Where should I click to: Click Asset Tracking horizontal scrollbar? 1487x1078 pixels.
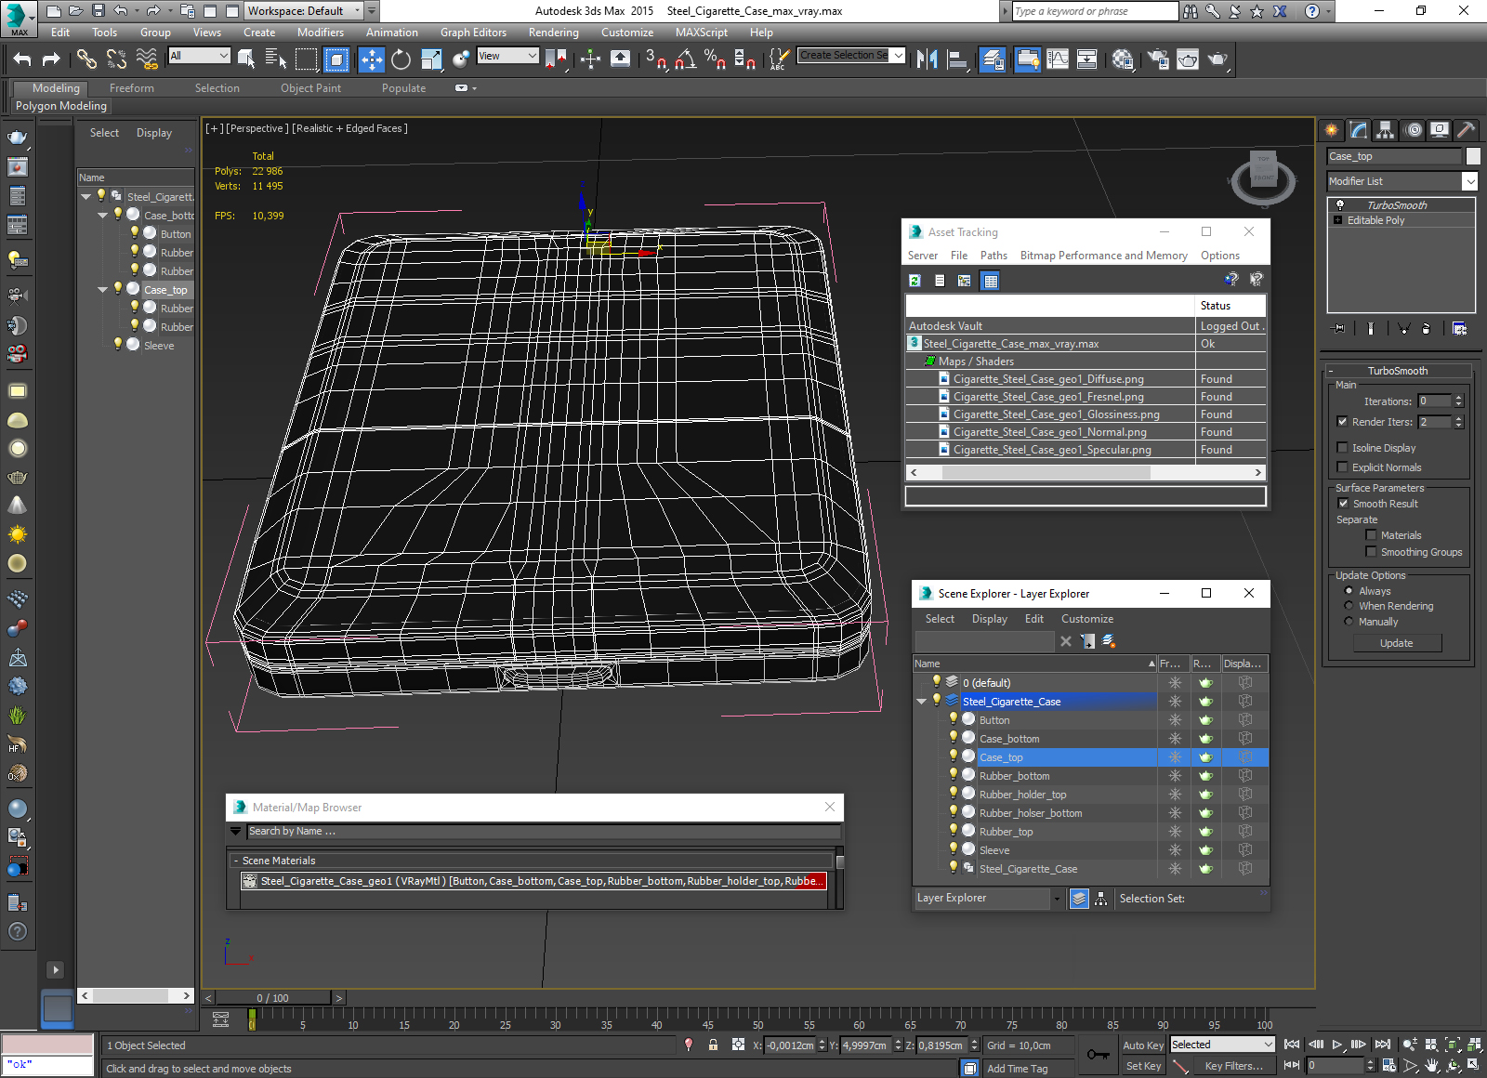tap(1046, 472)
